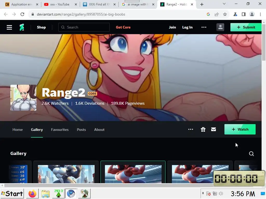This screenshot has height=199, width=266.
Task: Open the Start menu
Action: point(12,194)
